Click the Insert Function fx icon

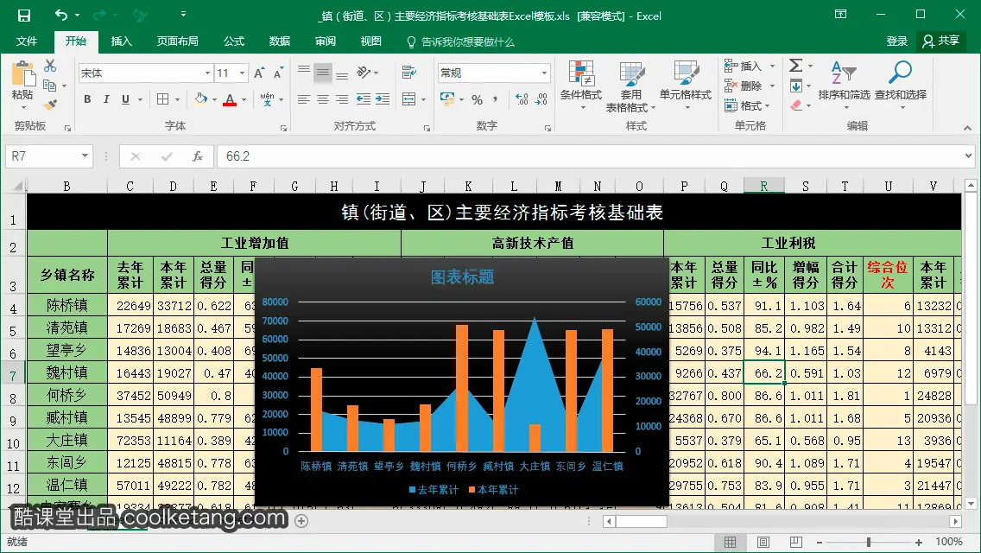pyautogui.click(x=198, y=156)
